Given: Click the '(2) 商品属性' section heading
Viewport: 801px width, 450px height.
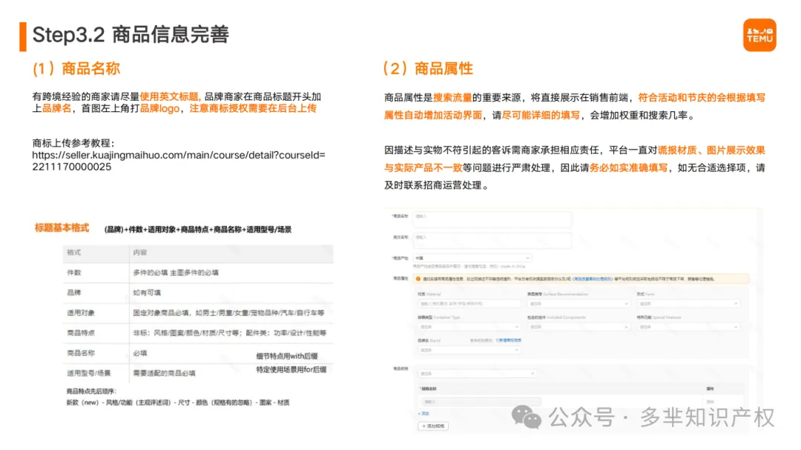Looking at the screenshot, I should [428, 68].
